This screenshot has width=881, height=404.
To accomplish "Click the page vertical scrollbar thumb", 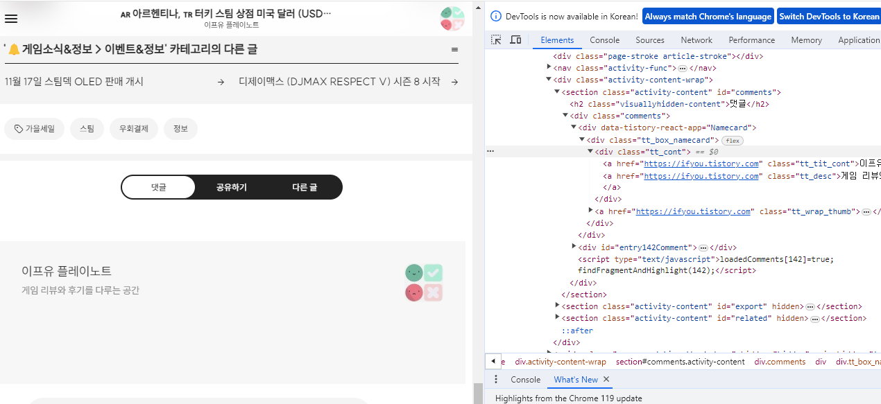I will (x=478, y=393).
